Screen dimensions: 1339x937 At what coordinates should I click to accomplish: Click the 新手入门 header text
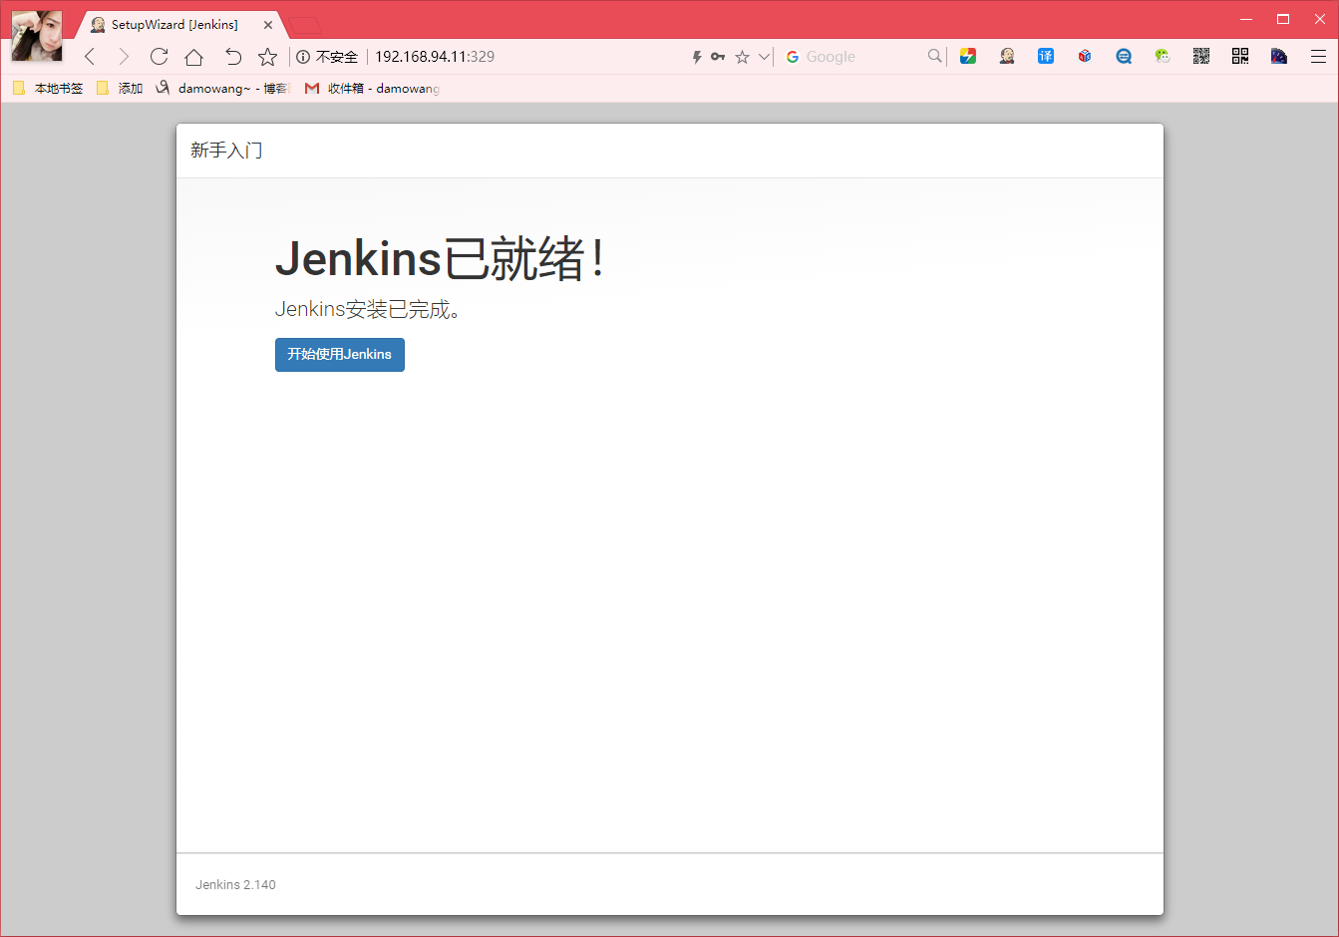226,151
